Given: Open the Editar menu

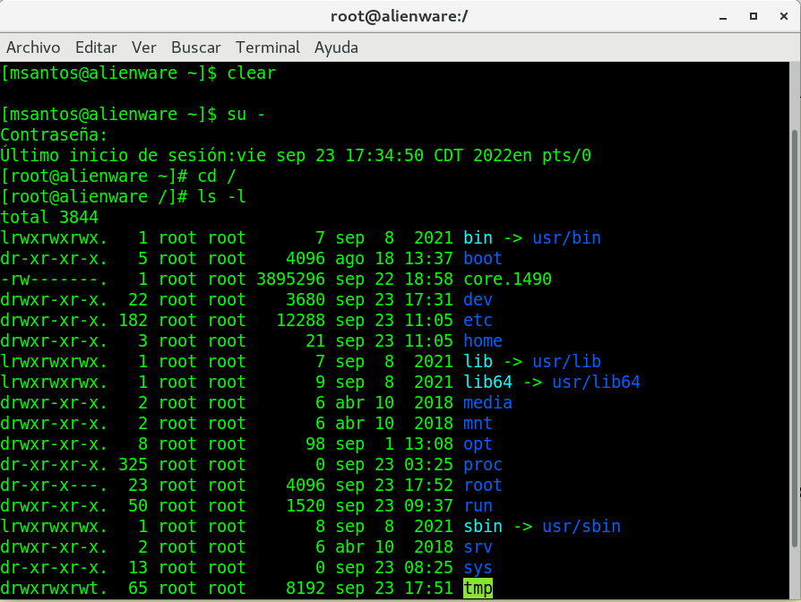Looking at the screenshot, I should 96,47.
